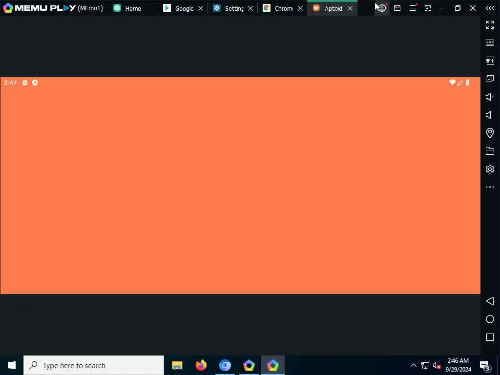The image size is (500, 375).
Task: Close the Google Play tab
Action: [201, 8]
